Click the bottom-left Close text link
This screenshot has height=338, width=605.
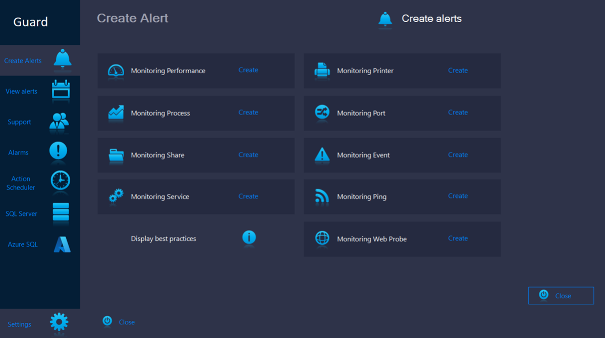[x=127, y=322]
